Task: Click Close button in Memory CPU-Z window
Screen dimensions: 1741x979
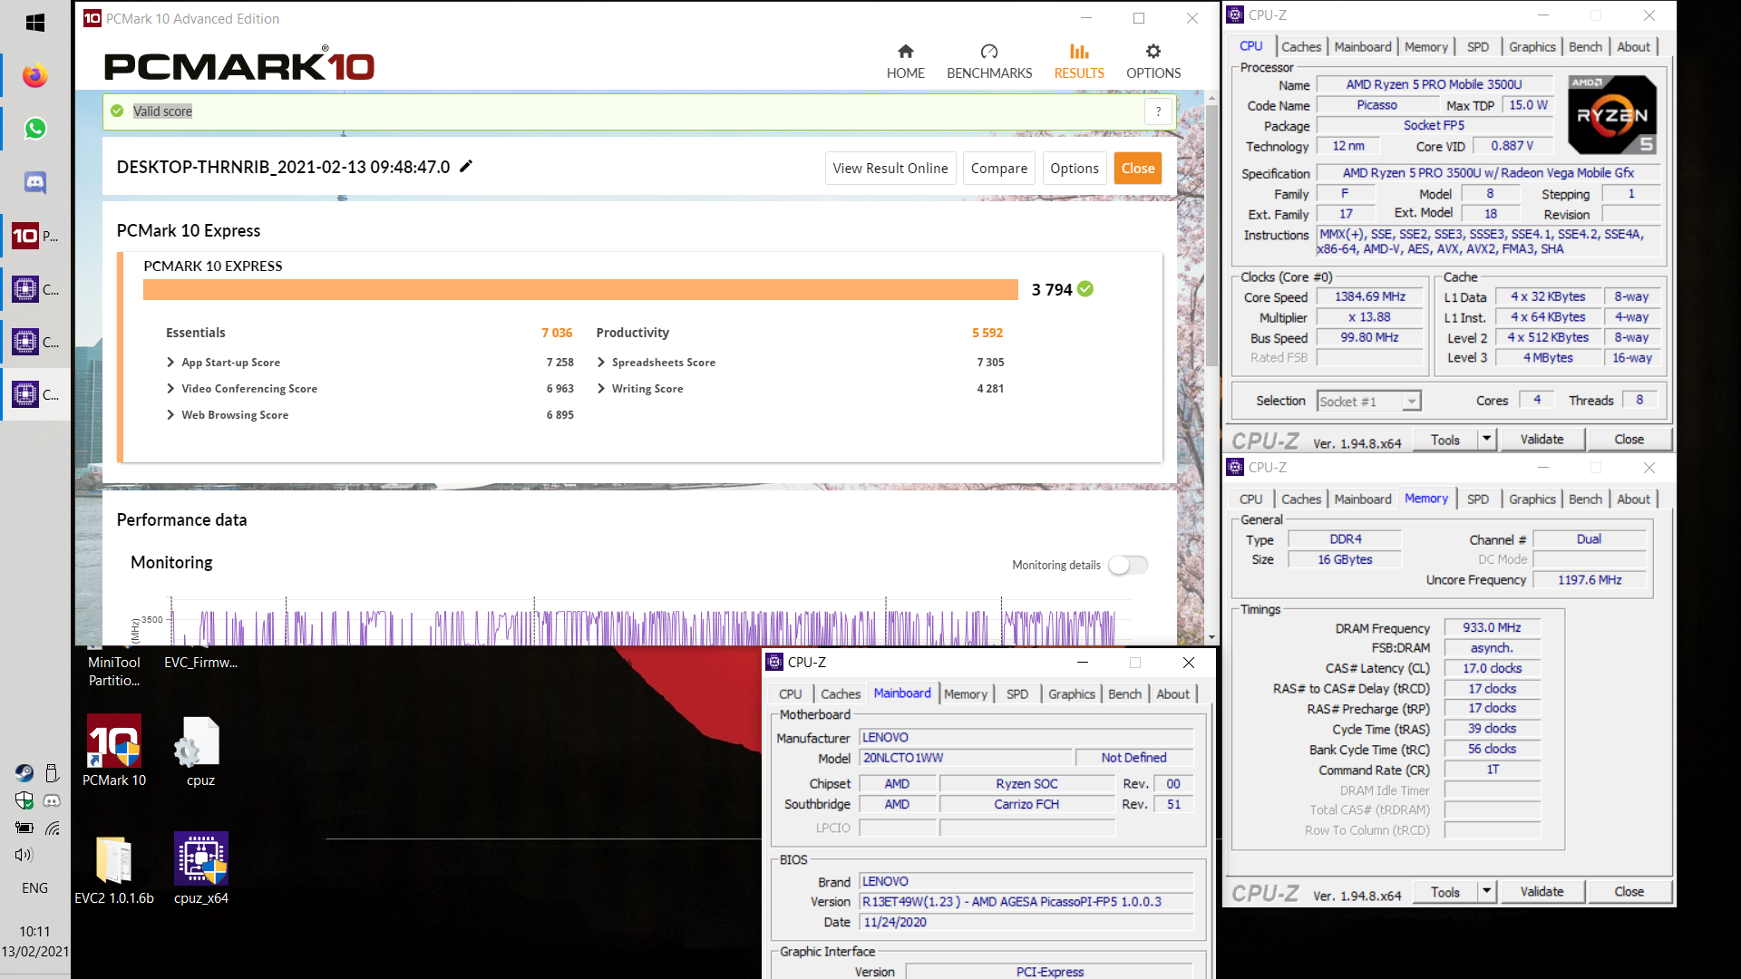Action: pyautogui.click(x=1629, y=891)
